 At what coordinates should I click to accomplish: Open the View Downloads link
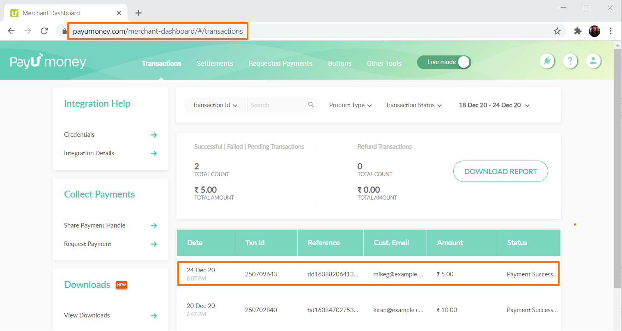87,315
